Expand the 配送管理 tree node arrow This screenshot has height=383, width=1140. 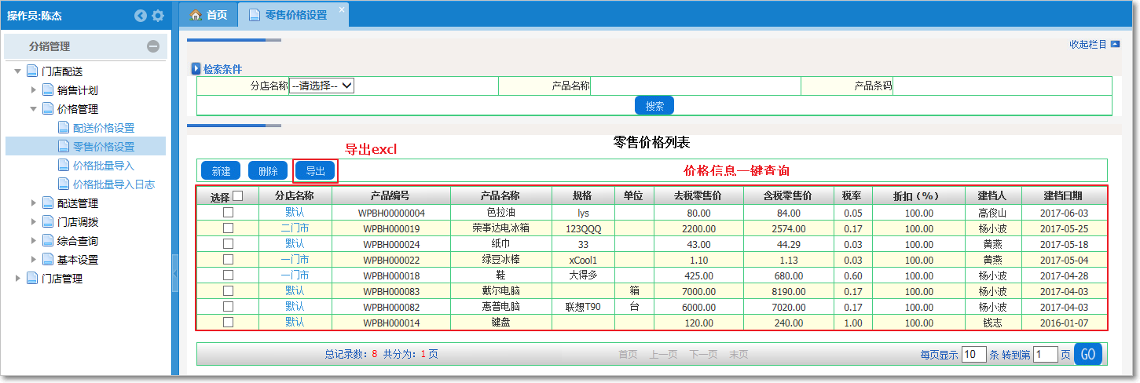pos(34,203)
